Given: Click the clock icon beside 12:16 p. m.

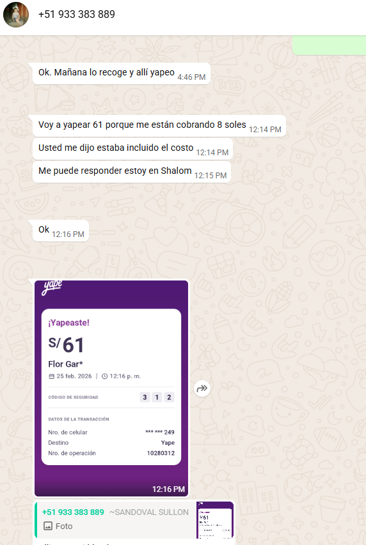Looking at the screenshot, I should (x=104, y=376).
